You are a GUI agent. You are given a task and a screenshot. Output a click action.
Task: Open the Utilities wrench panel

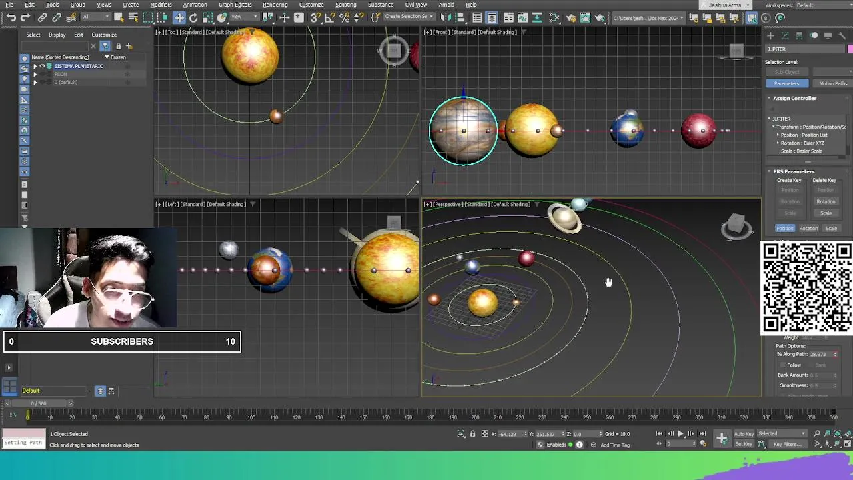point(842,35)
